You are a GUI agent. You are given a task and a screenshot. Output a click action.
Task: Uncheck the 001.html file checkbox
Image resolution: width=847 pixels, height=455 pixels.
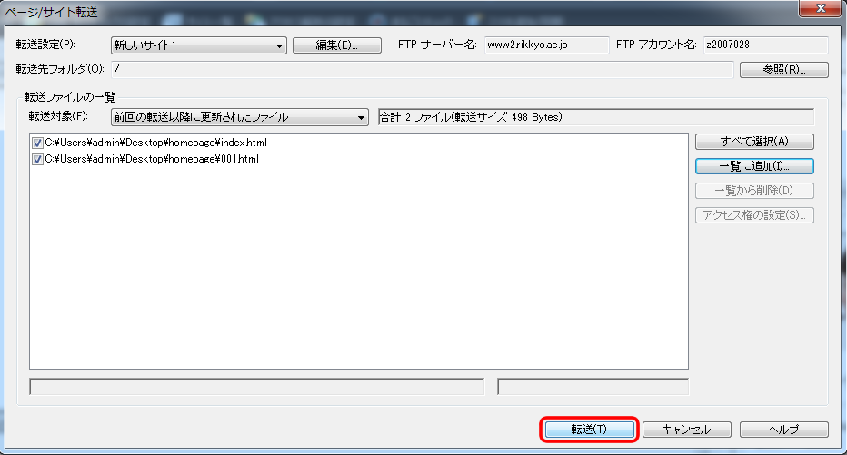pos(37,159)
